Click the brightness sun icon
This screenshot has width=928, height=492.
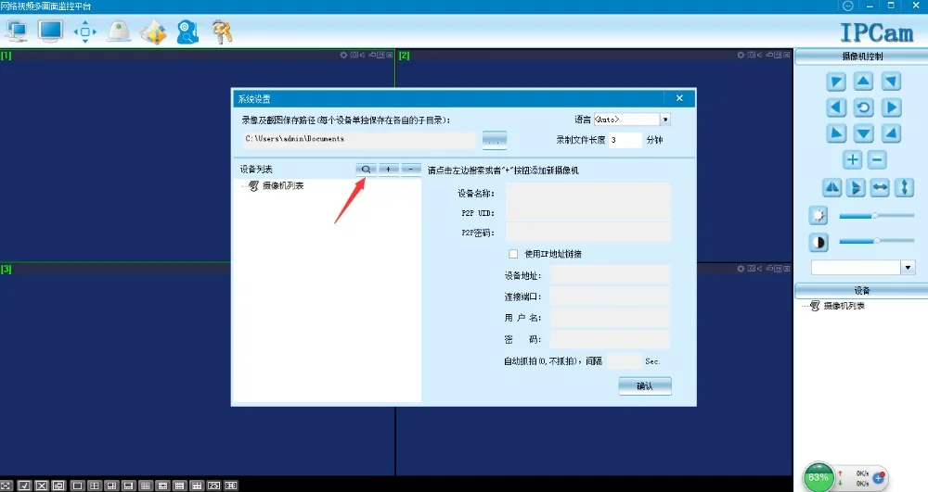pyautogui.click(x=818, y=216)
